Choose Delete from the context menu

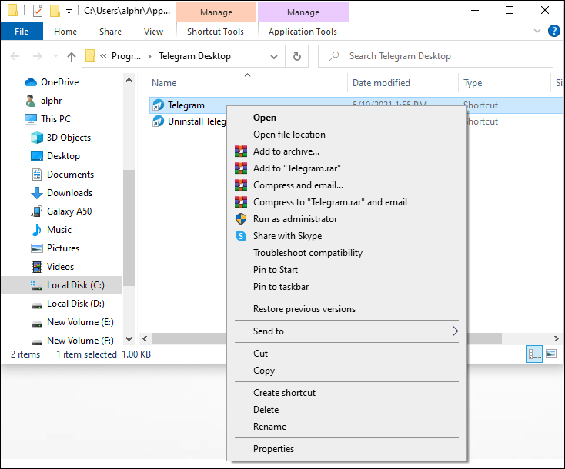(346, 410)
